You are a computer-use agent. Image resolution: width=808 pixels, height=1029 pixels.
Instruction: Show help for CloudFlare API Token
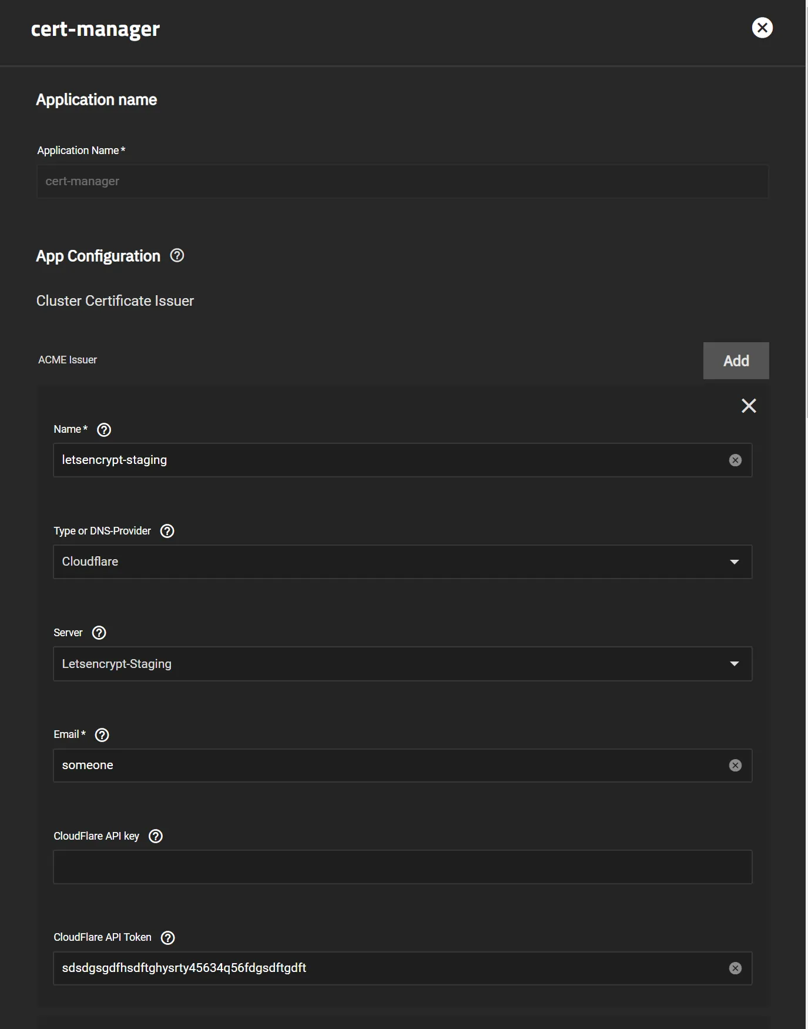pyautogui.click(x=168, y=938)
